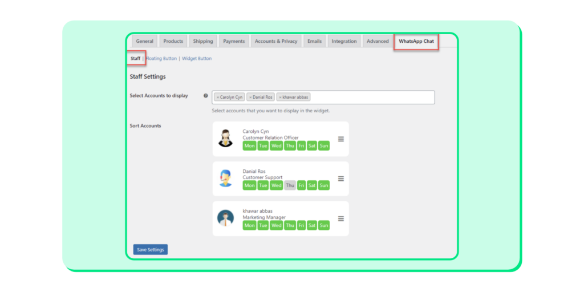Open the Integration tab
Image resolution: width=584 pixels, height=292 pixels.
[x=344, y=41]
